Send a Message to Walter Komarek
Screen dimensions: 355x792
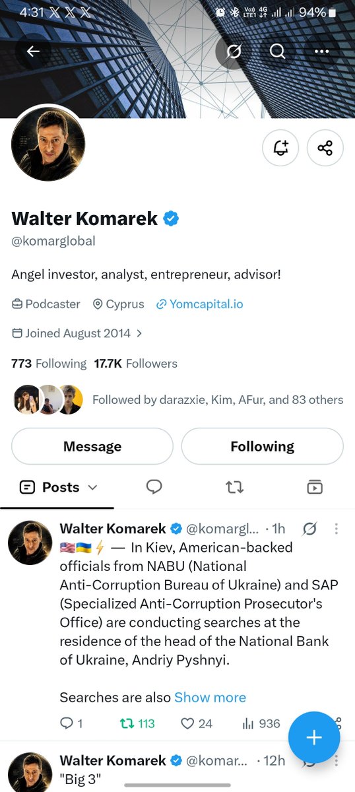pos(92,446)
